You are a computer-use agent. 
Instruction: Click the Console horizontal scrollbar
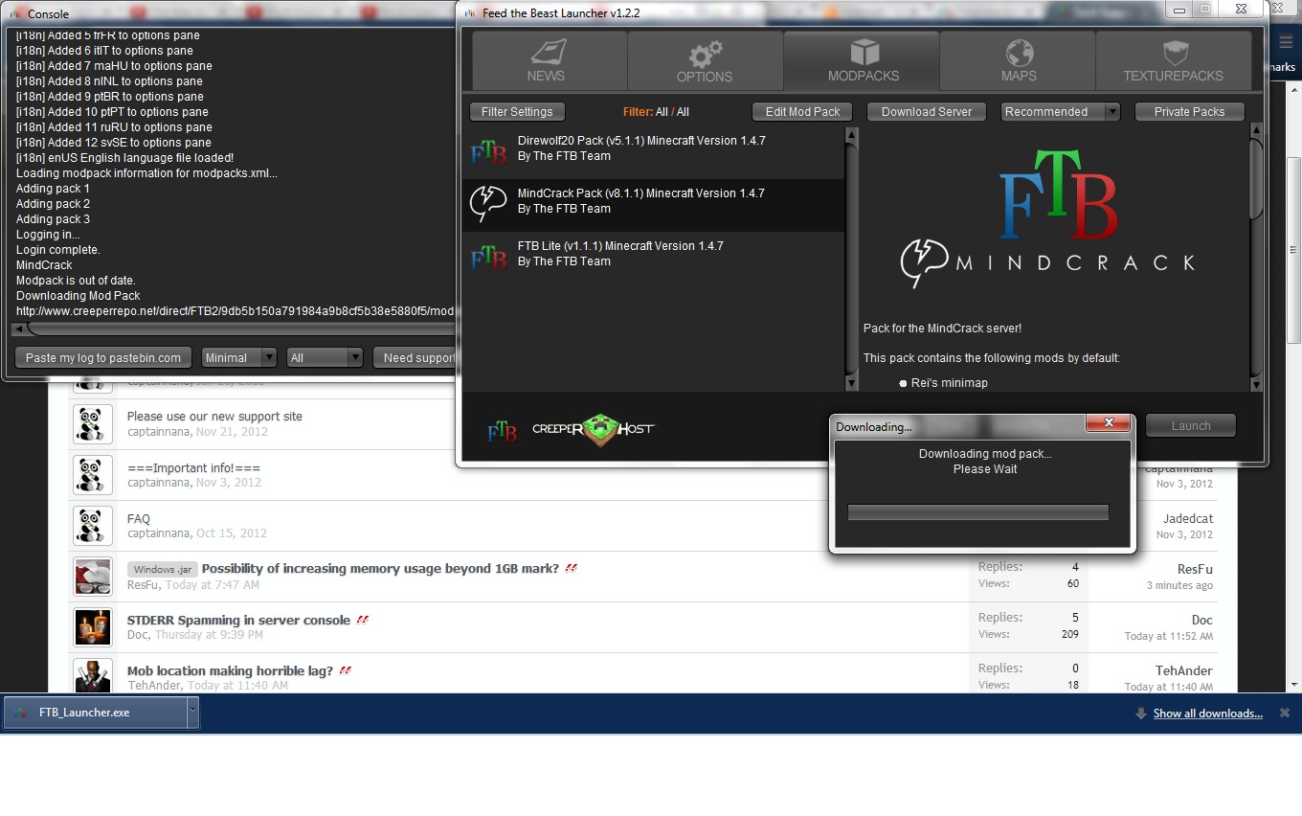pos(239,329)
